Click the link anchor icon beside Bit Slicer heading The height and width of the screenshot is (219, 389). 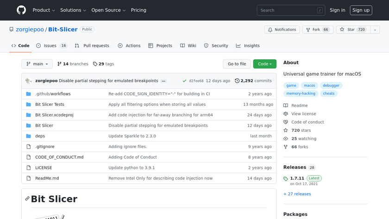pyautogui.click(x=27, y=199)
